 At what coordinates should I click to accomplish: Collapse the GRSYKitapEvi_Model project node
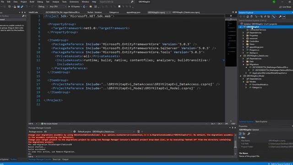[240, 76]
